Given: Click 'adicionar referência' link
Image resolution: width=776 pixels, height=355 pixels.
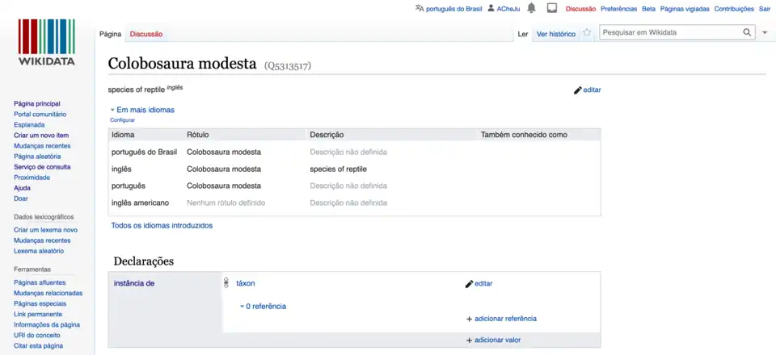Looking at the screenshot, I should pyautogui.click(x=505, y=319).
